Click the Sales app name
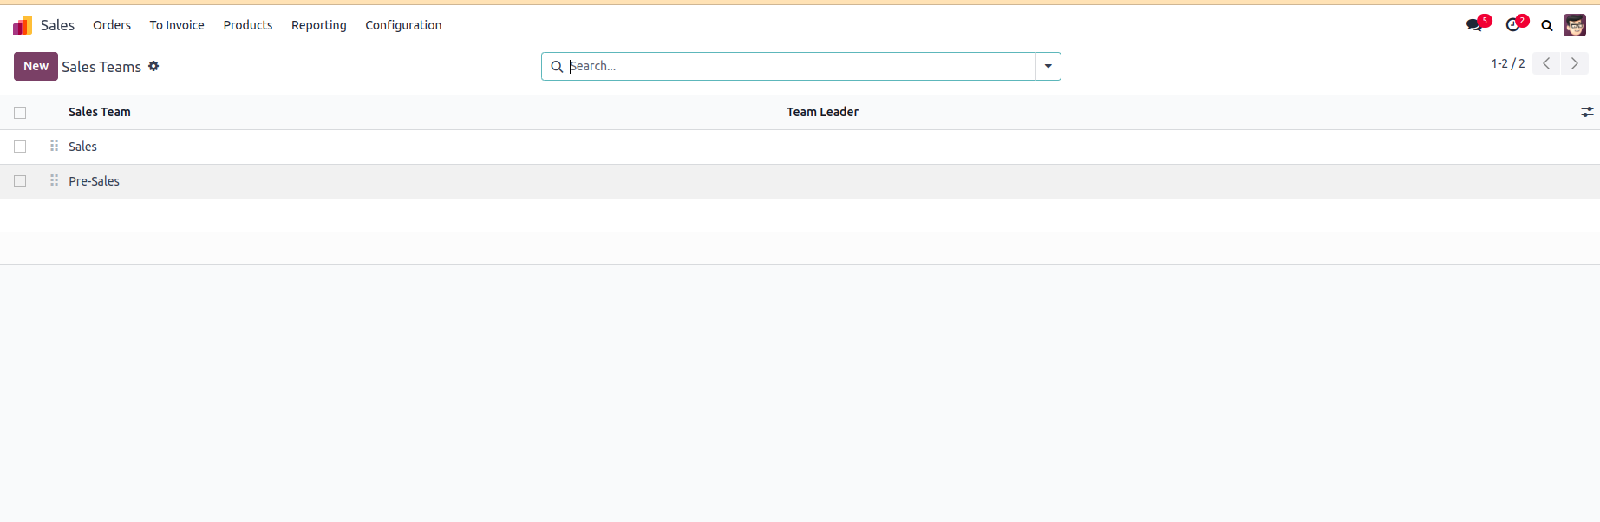 (57, 25)
